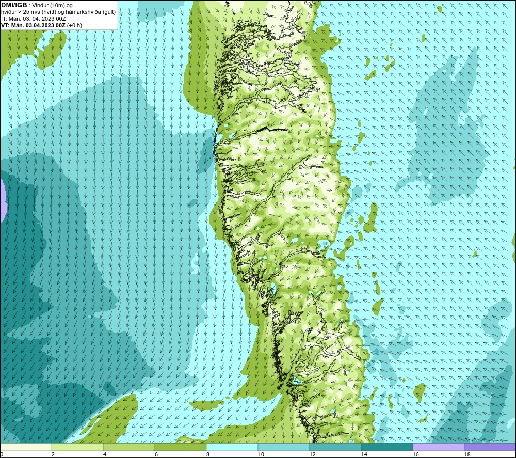
Task: Click the 'IT: Mán. 03. 04. 2023 00Z' line
Action: [x=33, y=19]
